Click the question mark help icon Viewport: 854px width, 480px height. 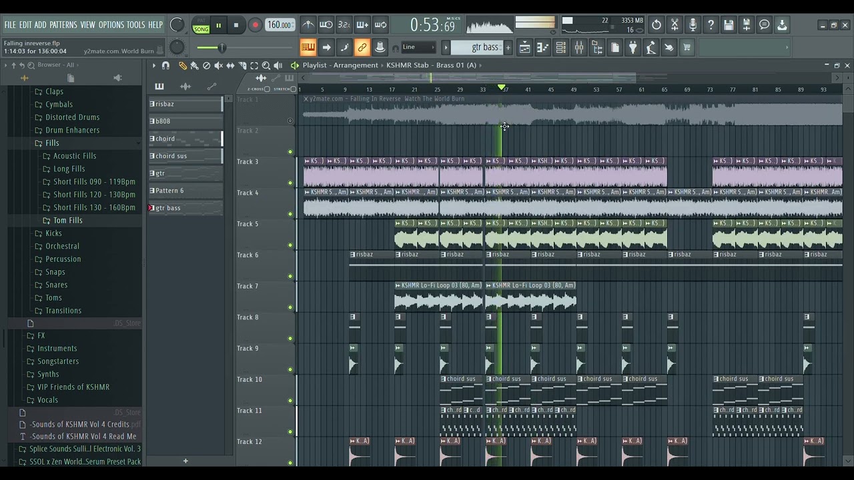coord(711,25)
